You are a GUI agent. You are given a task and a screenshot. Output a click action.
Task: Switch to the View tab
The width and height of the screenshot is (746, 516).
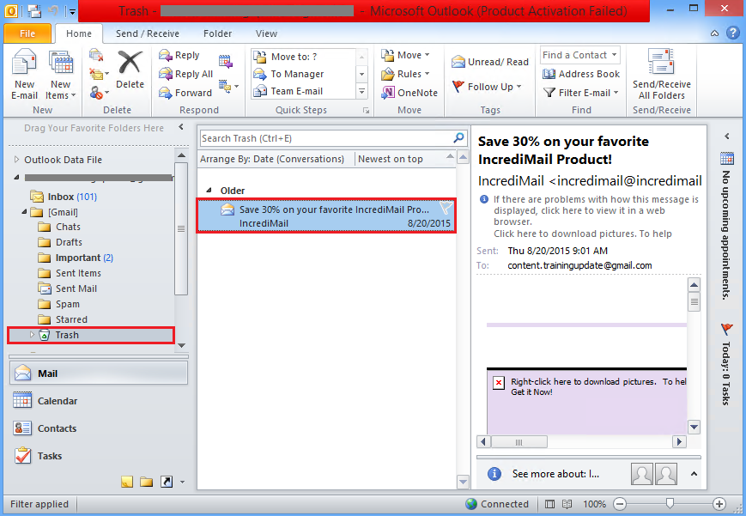[266, 33]
